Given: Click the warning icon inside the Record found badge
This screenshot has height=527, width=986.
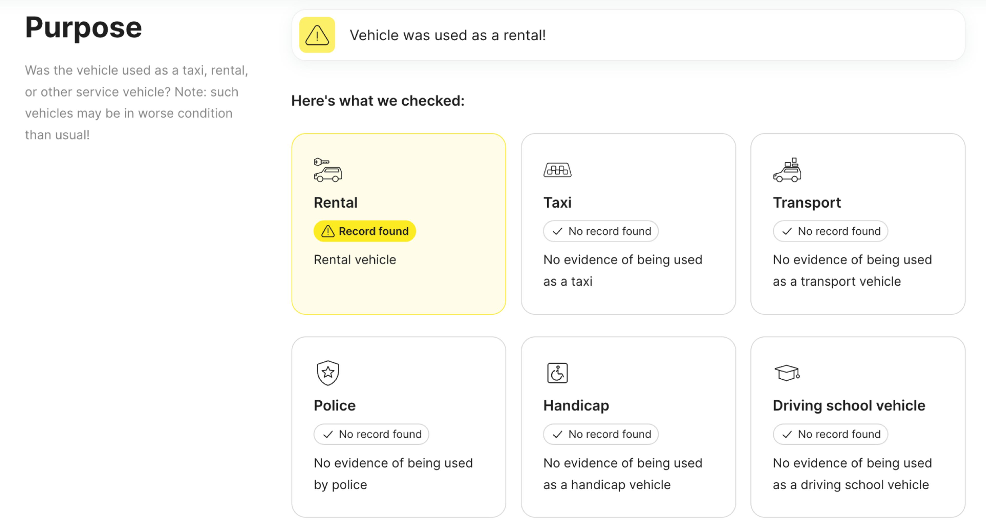Looking at the screenshot, I should [x=328, y=231].
